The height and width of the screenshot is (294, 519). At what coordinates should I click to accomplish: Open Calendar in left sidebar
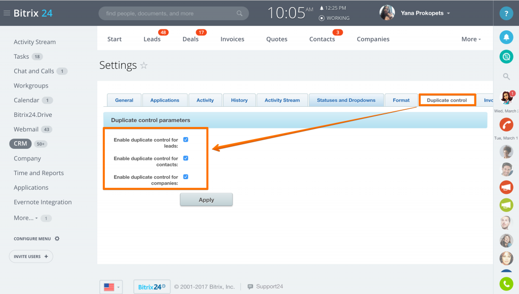click(x=26, y=100)
